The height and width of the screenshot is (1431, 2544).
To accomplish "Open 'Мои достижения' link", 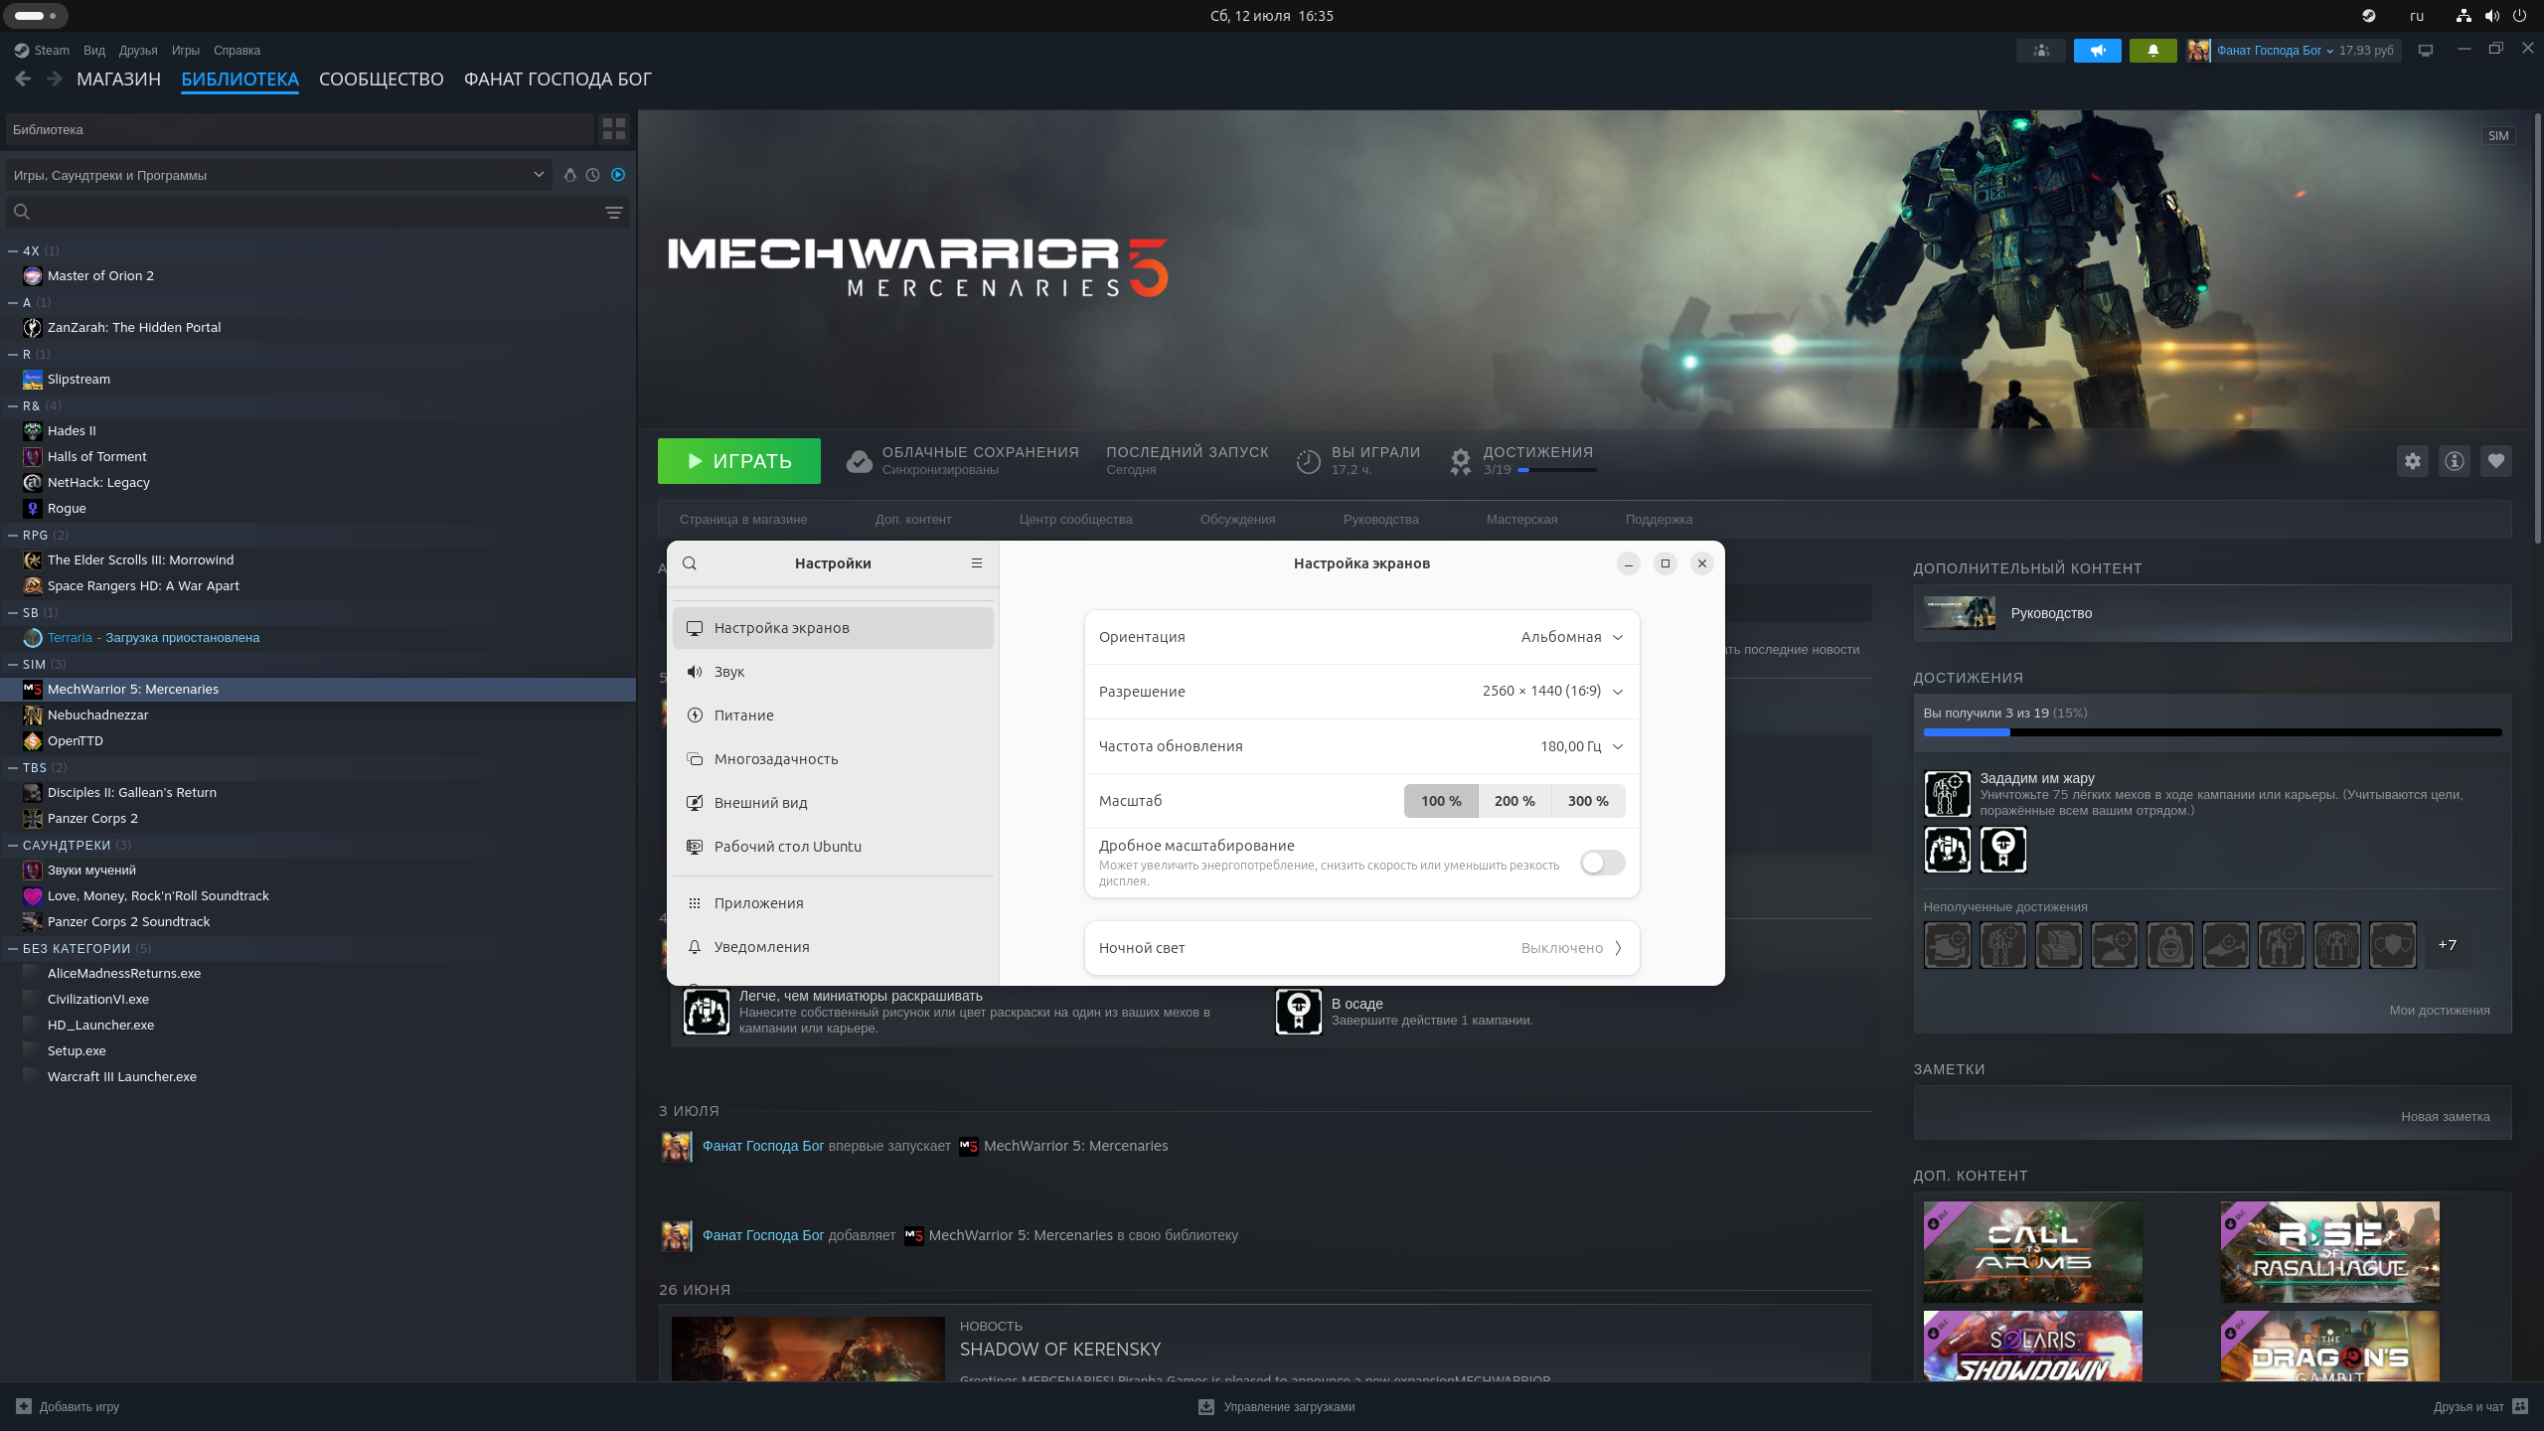I will point(2440,1011).
